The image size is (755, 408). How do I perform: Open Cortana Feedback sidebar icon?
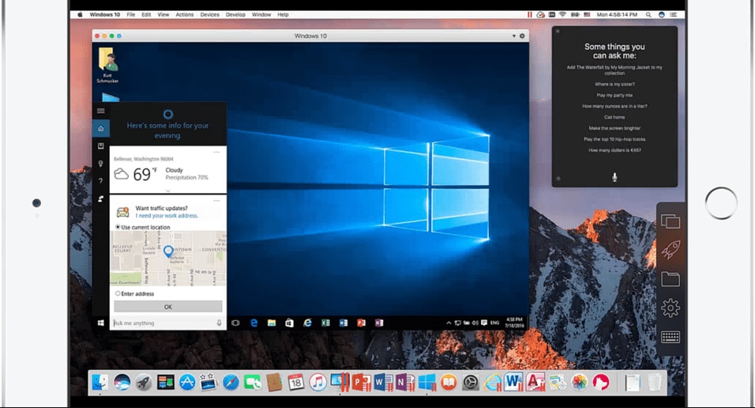coord(100,198)
